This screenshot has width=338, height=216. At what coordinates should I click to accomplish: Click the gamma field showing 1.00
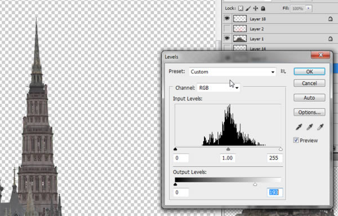(228, 158)
